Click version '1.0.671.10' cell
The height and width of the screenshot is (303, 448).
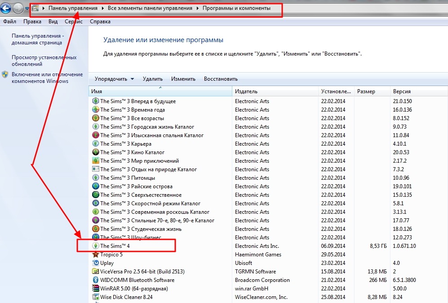pyautogui.click(x=404, y=246)
